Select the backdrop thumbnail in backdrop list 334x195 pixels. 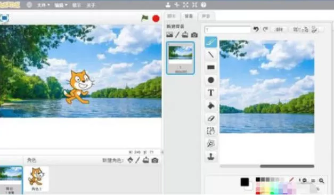[180, 58]
